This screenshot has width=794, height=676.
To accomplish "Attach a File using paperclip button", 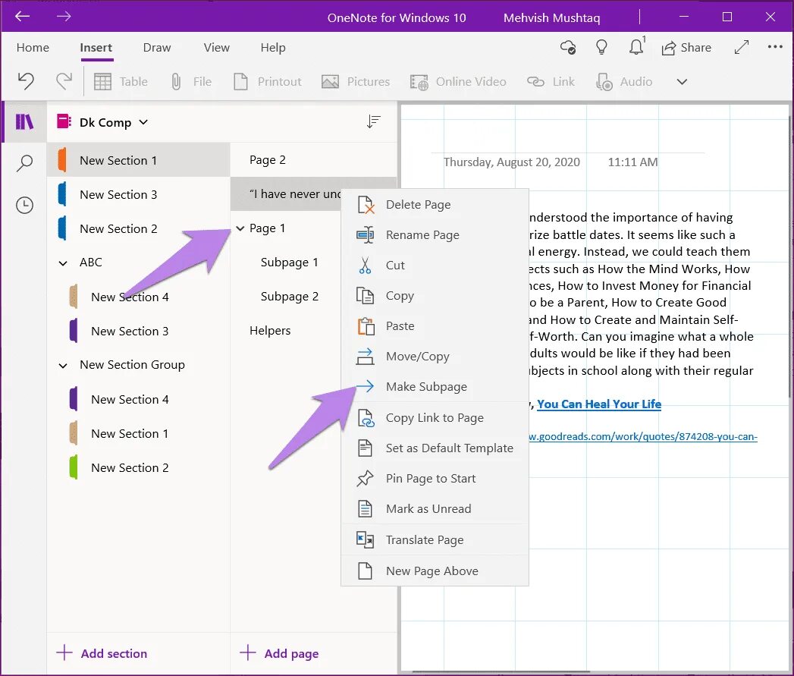I will tap(191, 82).
